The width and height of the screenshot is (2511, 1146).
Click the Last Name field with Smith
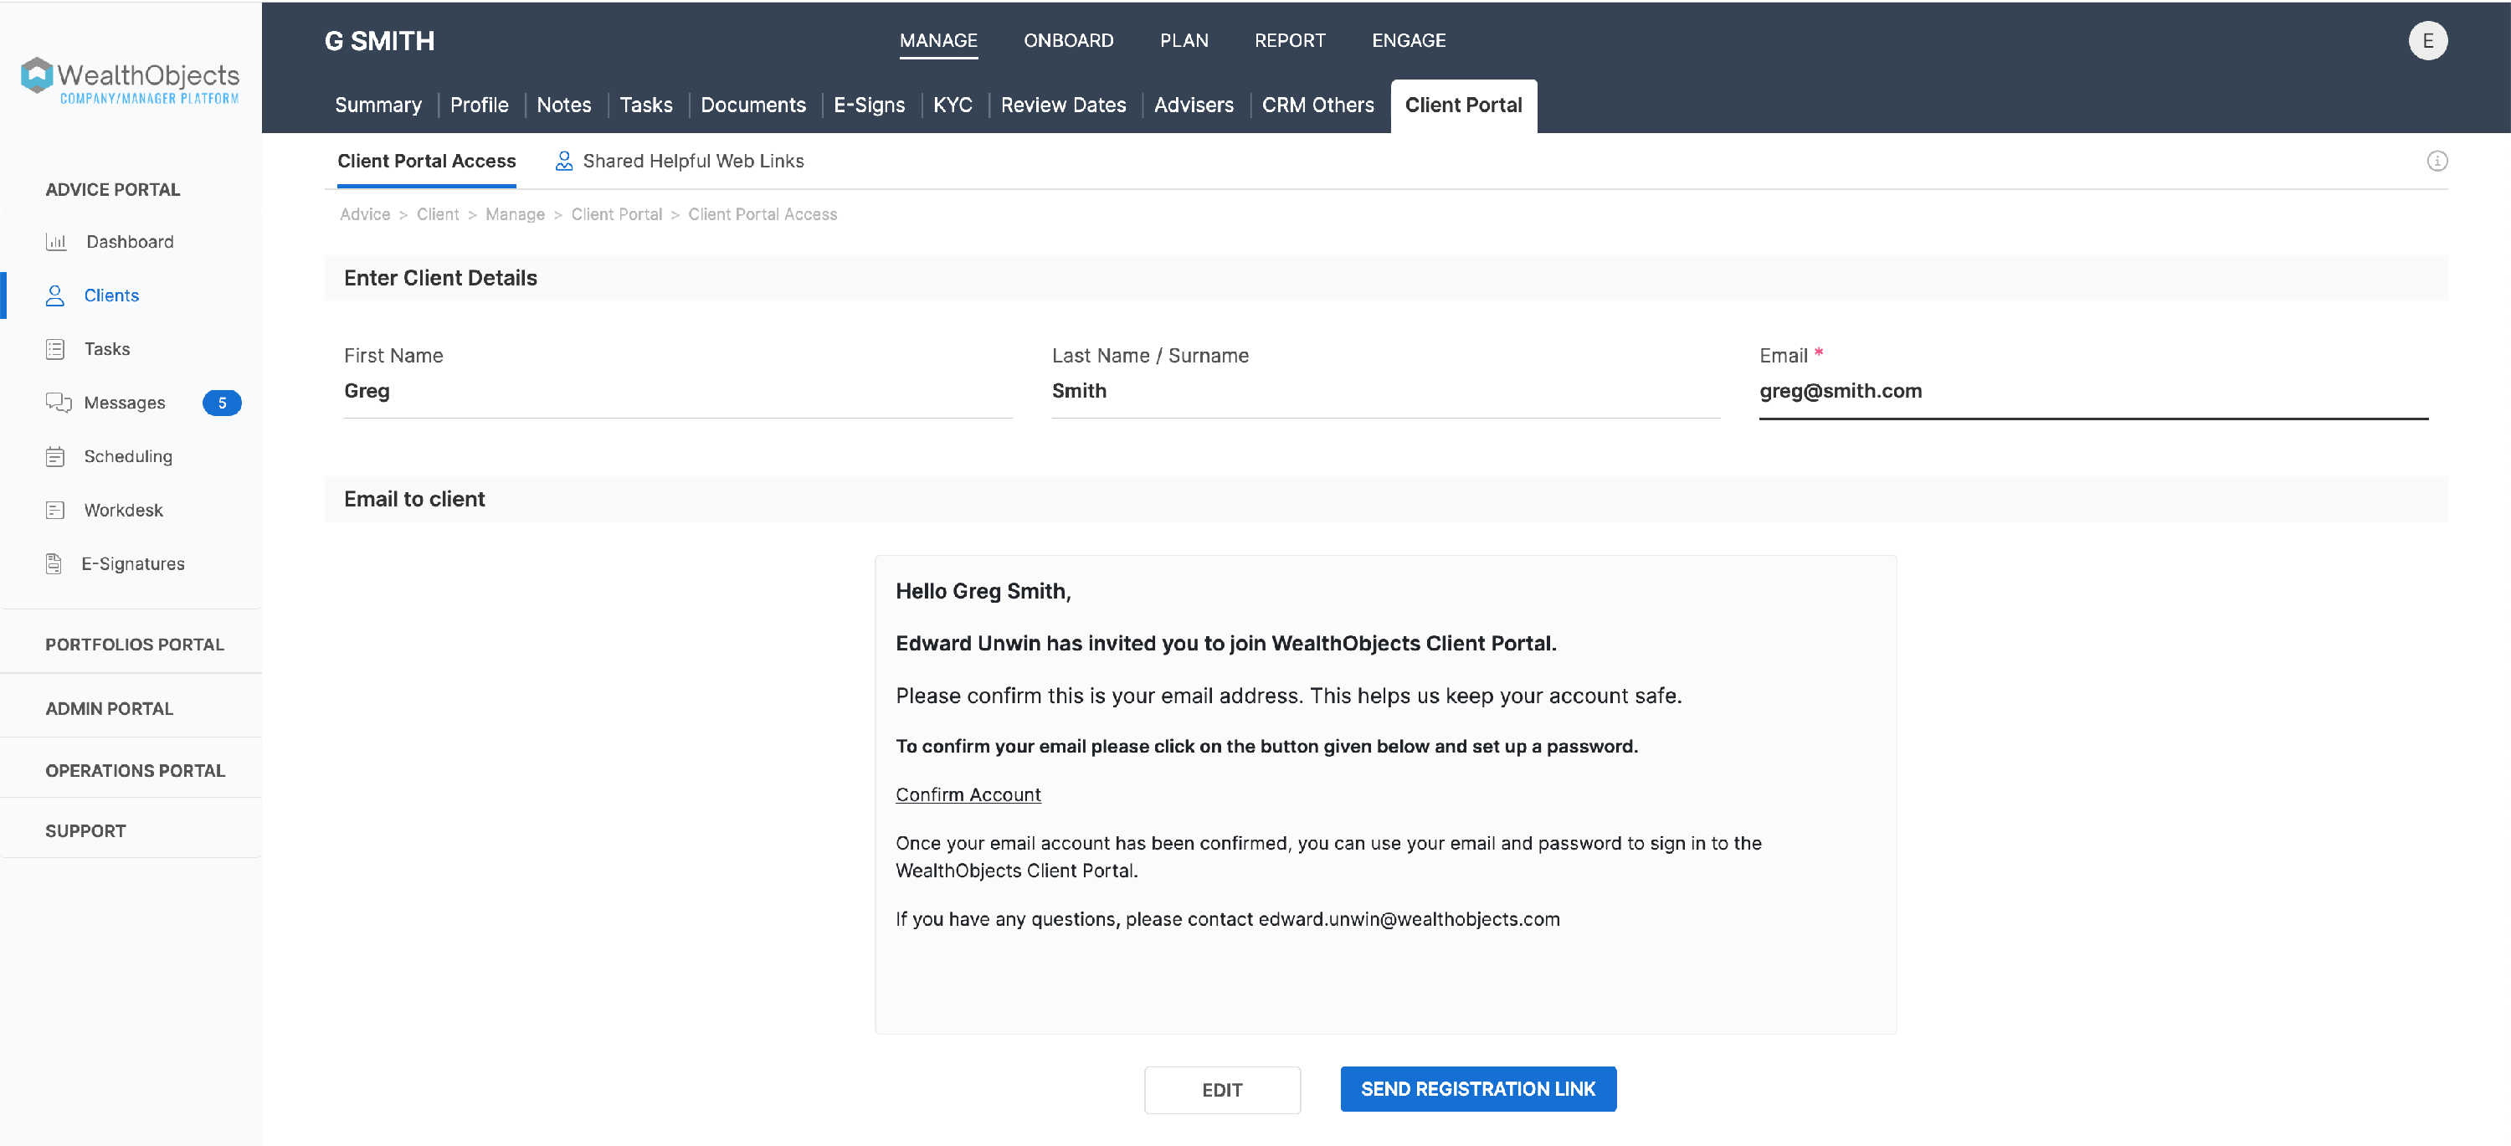point(1385,392)
